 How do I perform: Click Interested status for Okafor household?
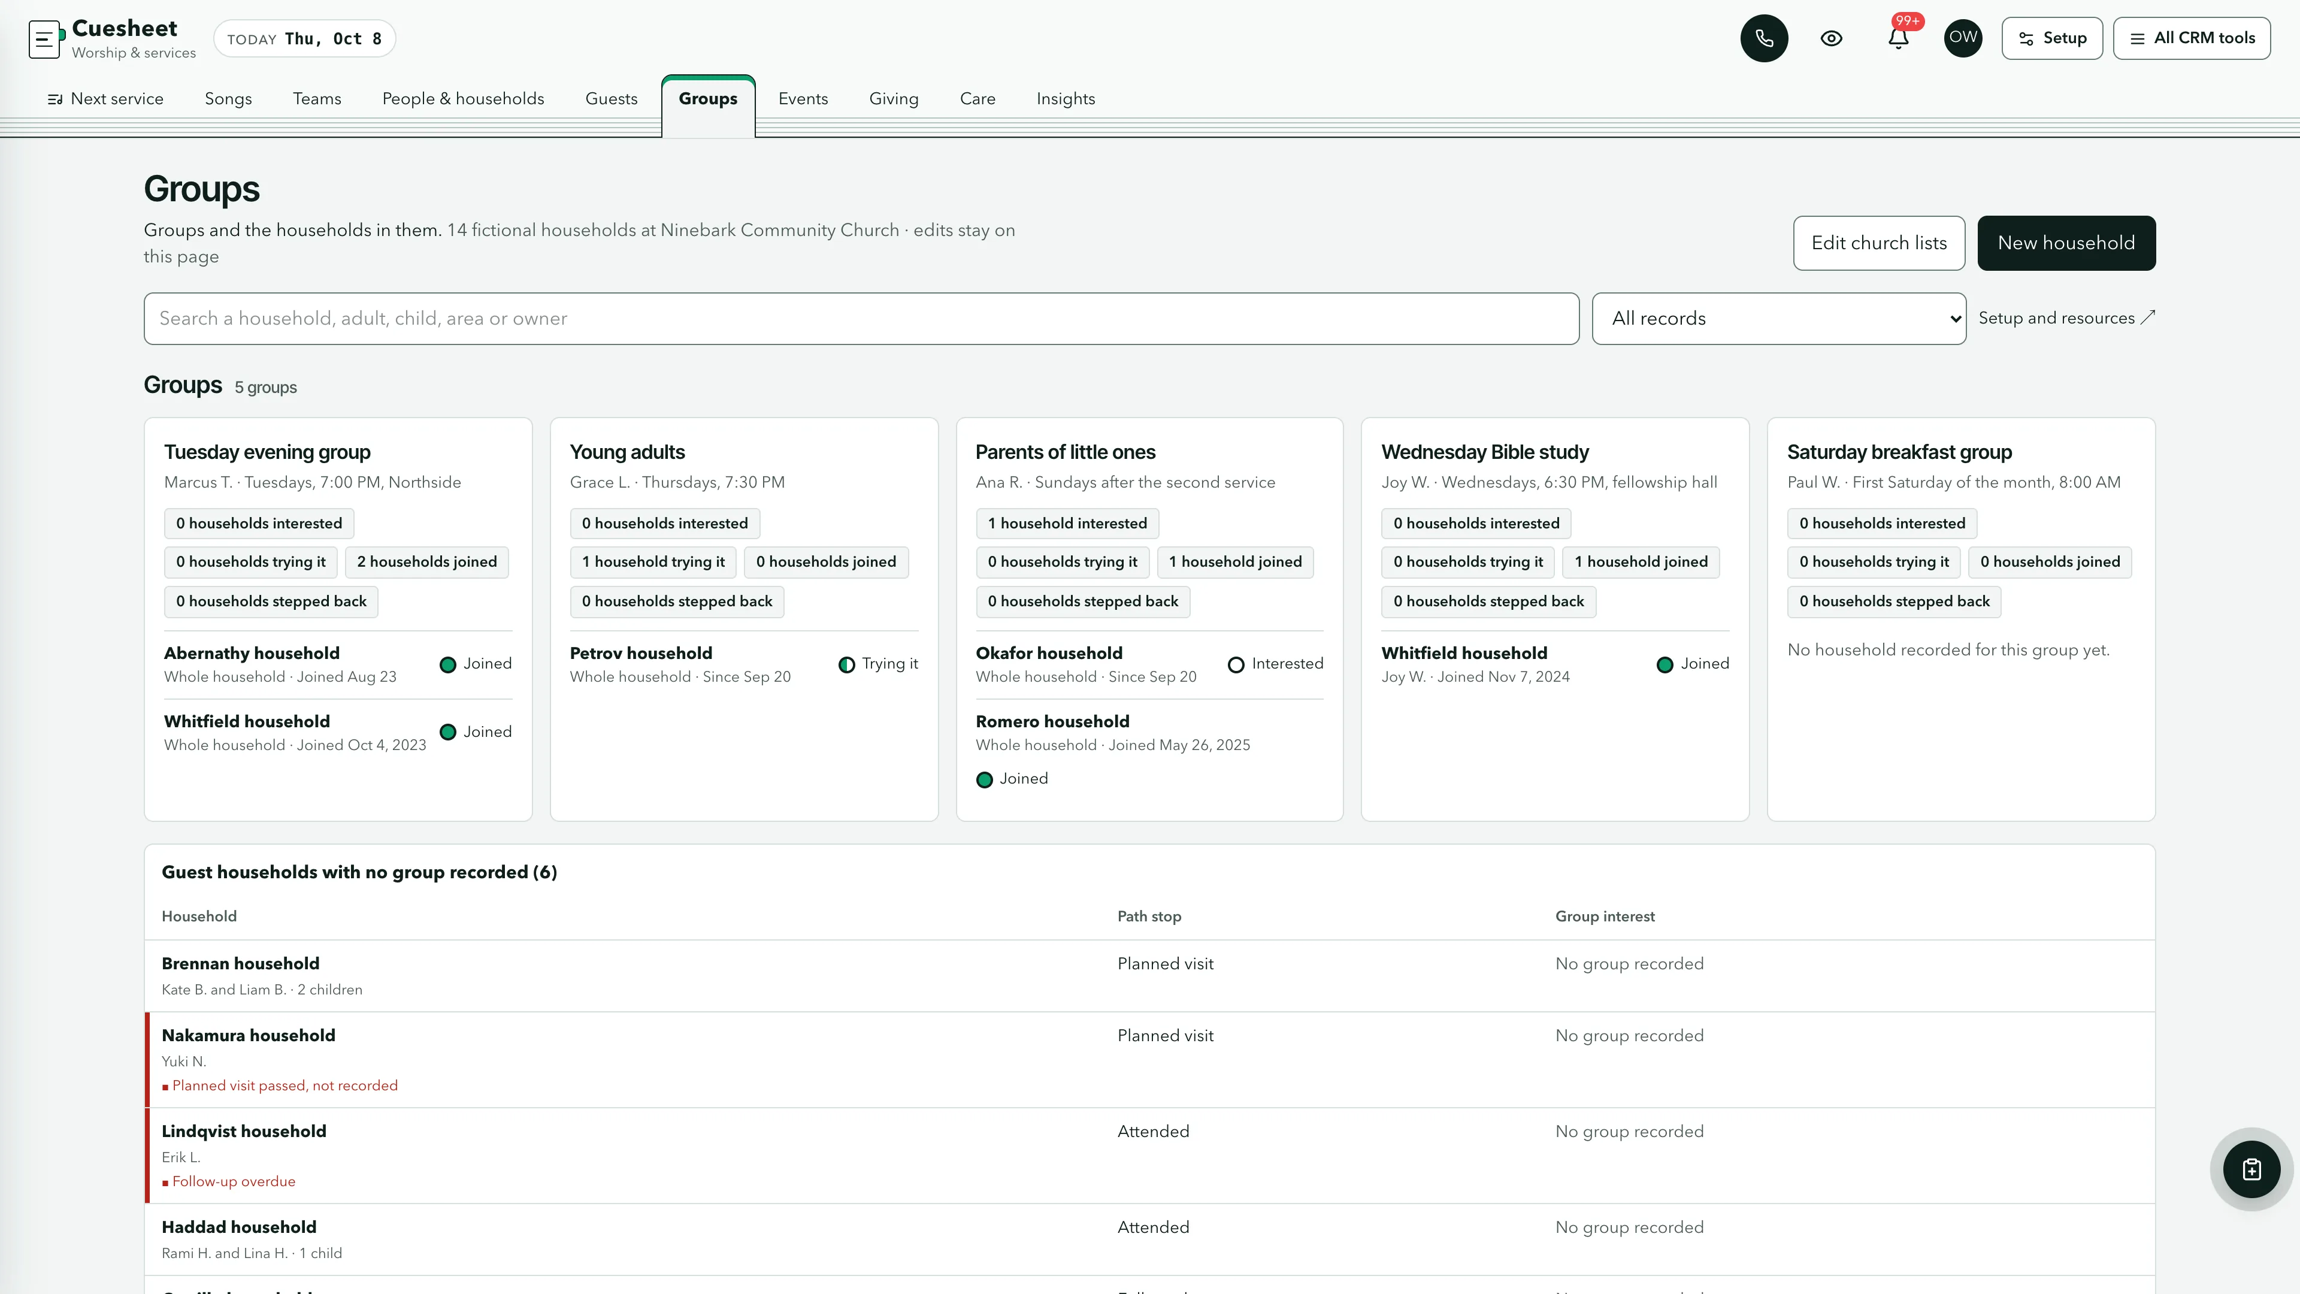click(x=1276, y=664)
